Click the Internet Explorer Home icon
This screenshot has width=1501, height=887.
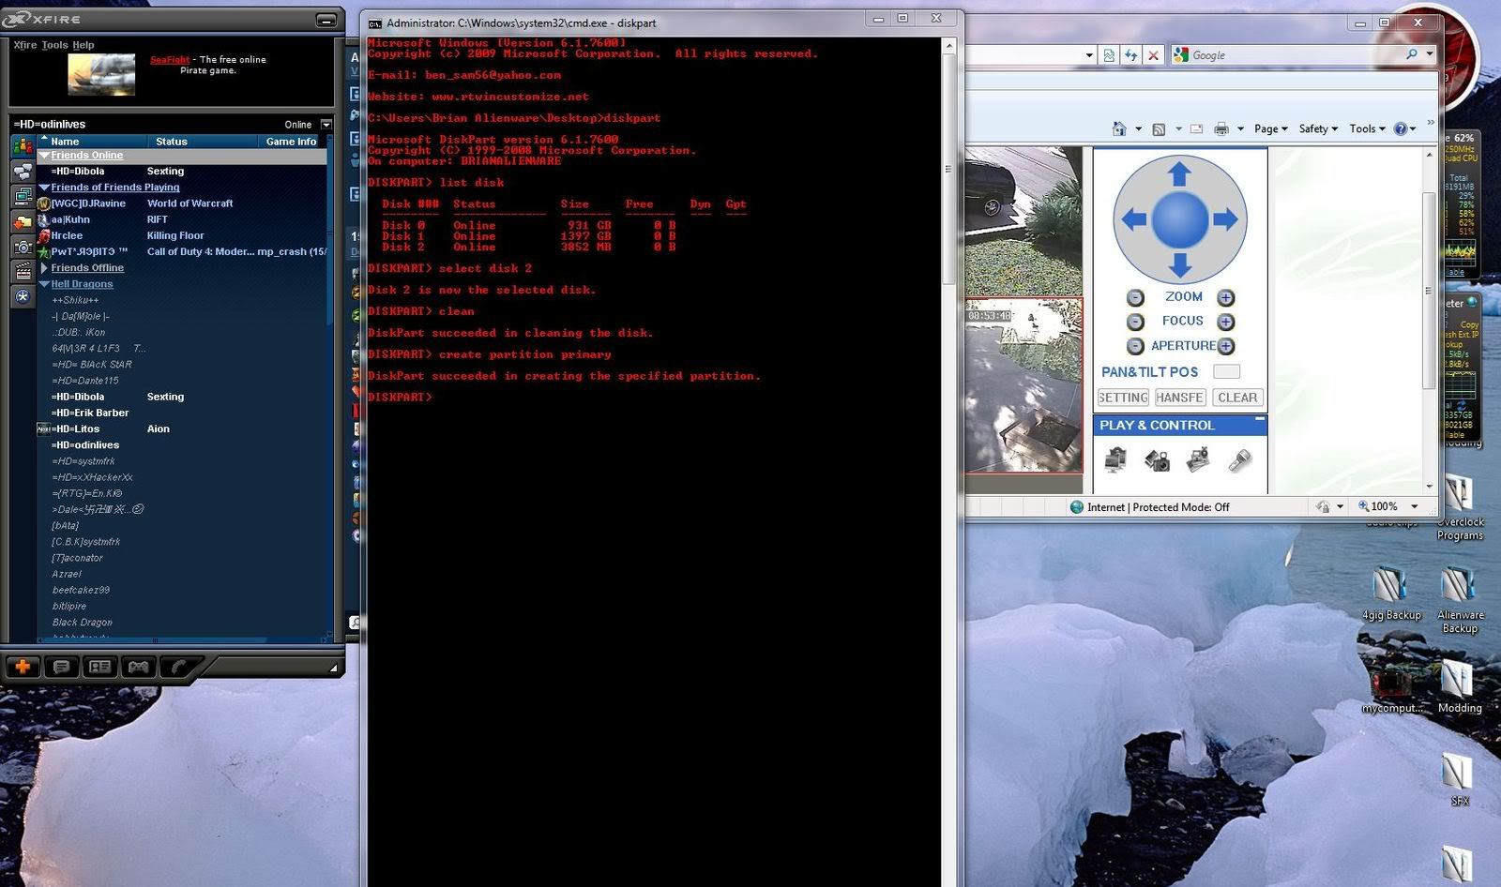click(x=1119, y=128)
